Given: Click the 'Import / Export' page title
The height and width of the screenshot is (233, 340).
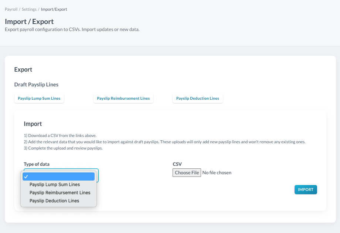Looking at the screenshot, I should point(29,22).
